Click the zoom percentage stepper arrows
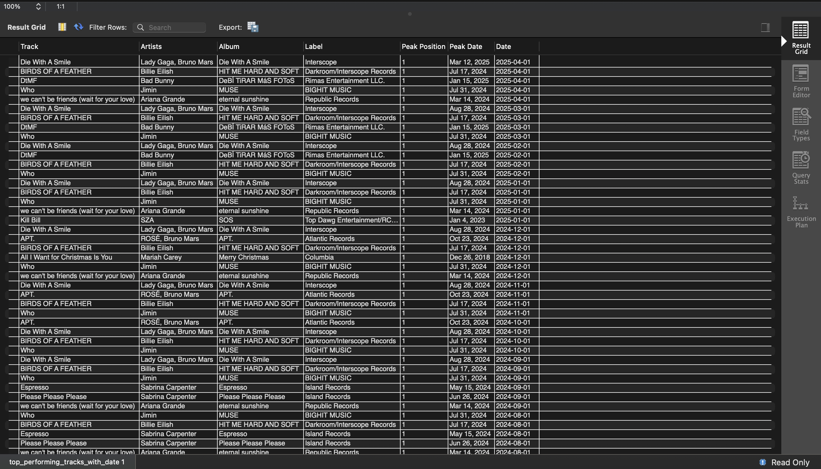821x469 pixels. pyautogui.click(x=38, y=7)
